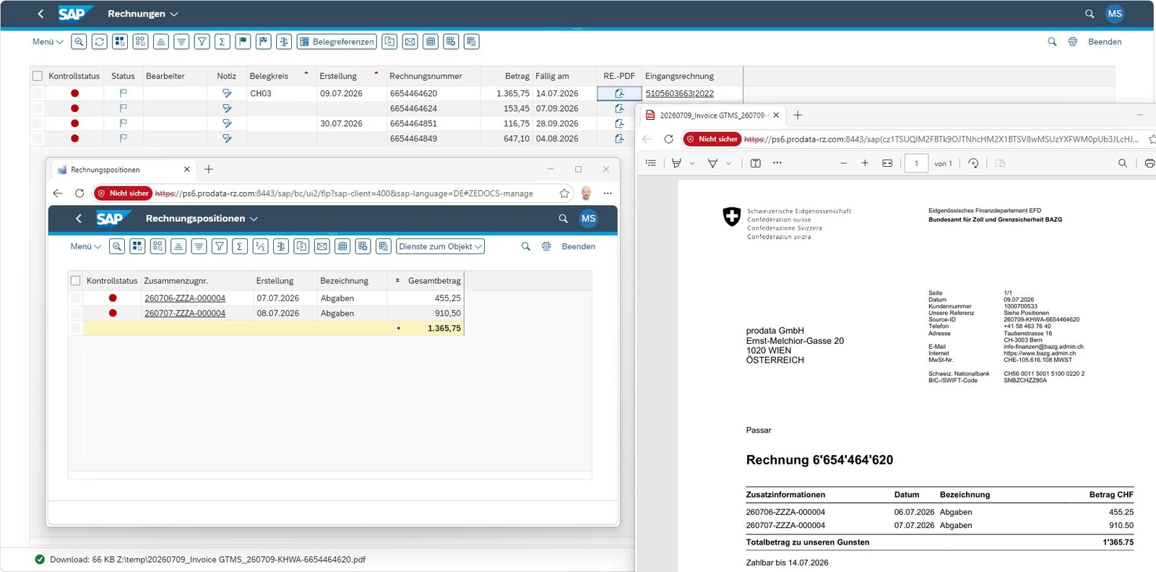Image resolution: width=1156 pixels, height=572 pixels.
Task: Click the print icon in the Rechnungen header
Action: pyautogui.click(x=1073, y=42)
